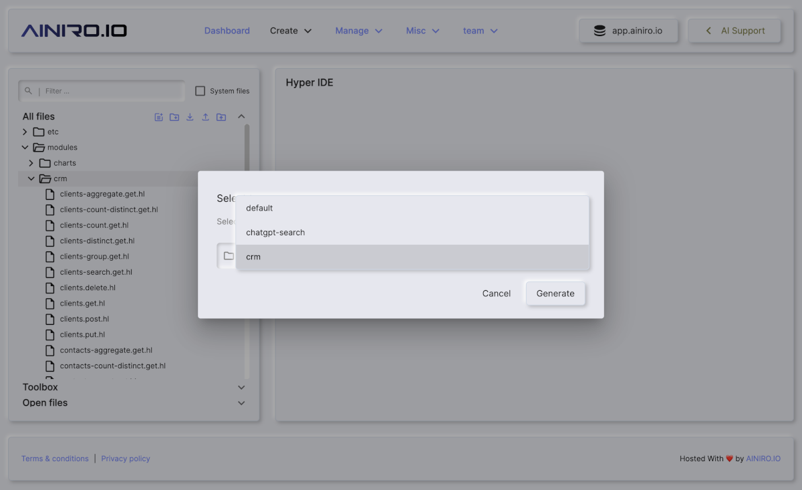Open AI Support panel
Image resolution: width=802 pixels, height=490 pixels.
click(734, 31)
